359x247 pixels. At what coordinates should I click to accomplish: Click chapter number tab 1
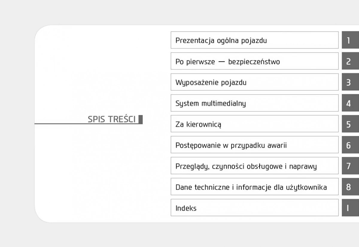(350, 40)
